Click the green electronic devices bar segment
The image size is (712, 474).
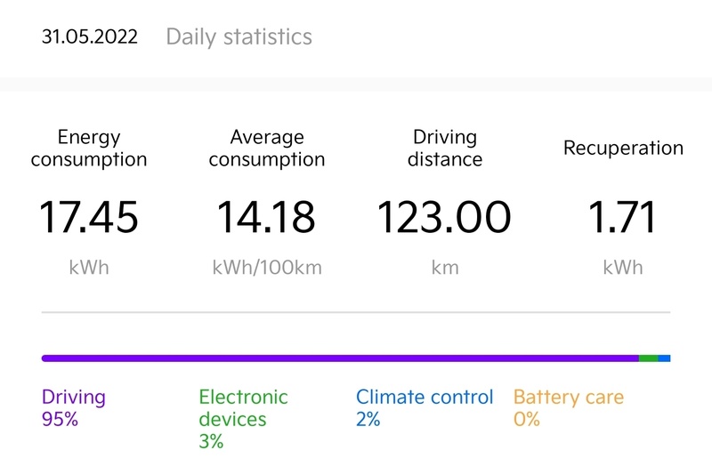coord(649,358)
